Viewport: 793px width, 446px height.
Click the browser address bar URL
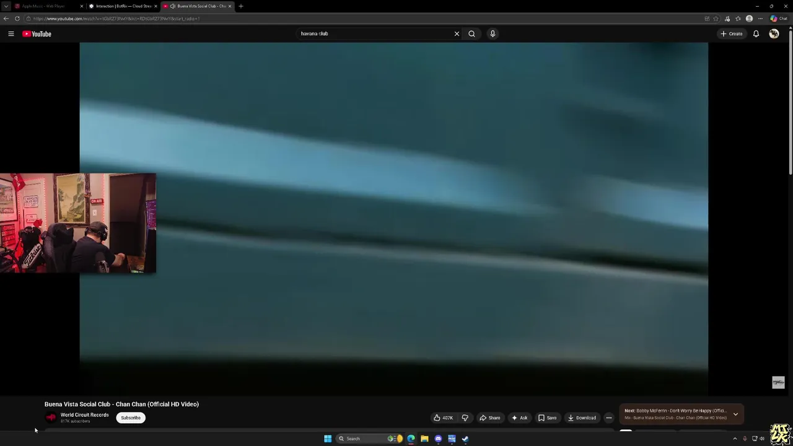116,19
